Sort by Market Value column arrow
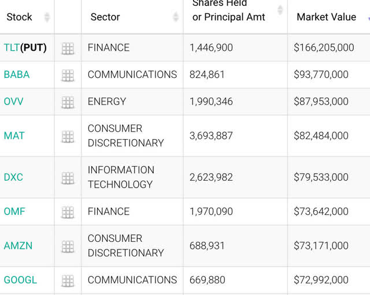 tap(368, 17)
